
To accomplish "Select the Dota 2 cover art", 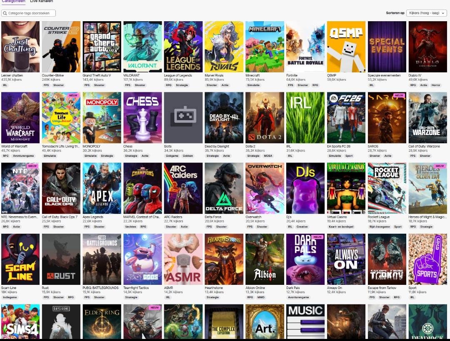I will [x=265, y=118].
